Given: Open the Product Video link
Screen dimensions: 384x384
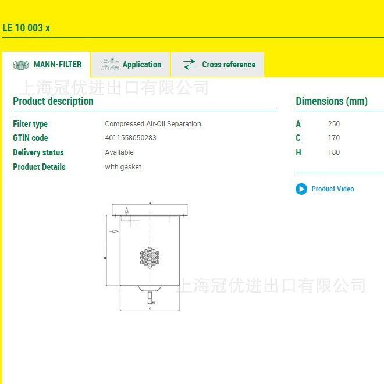Looking at the screenshot, I should [x=333, y=189].
